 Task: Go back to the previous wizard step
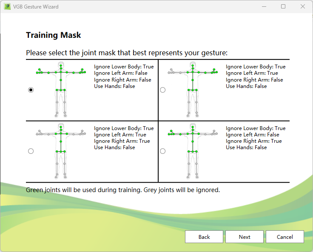point(204,237)
